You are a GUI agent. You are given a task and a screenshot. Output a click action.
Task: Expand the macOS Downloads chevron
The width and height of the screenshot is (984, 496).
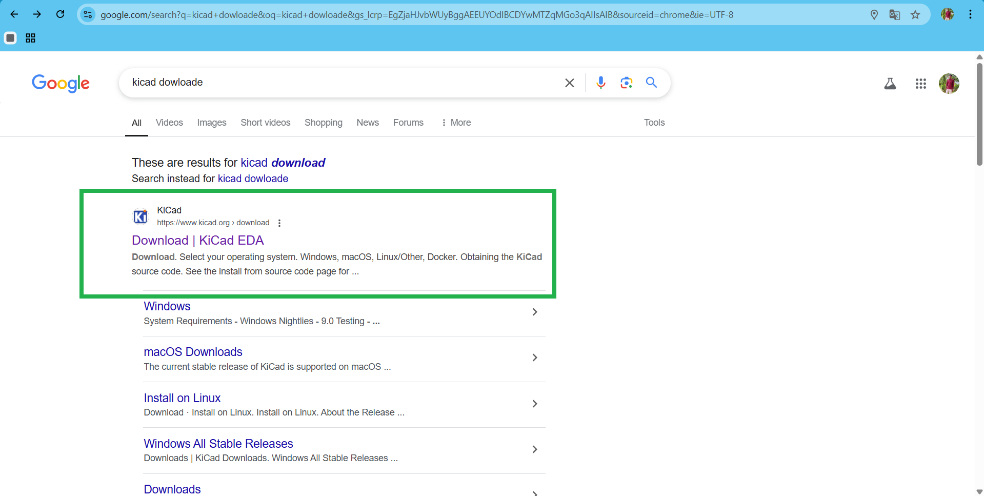535,358
